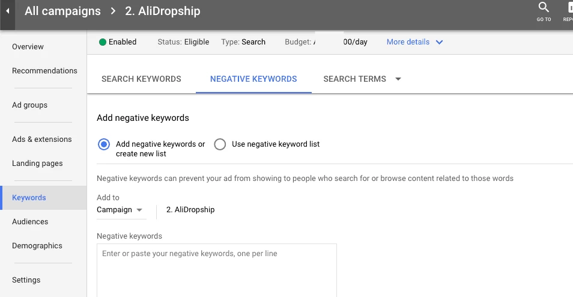Select 'Add negative keywords or create new list'
573x297 pixels.
(x=105, y=144)
